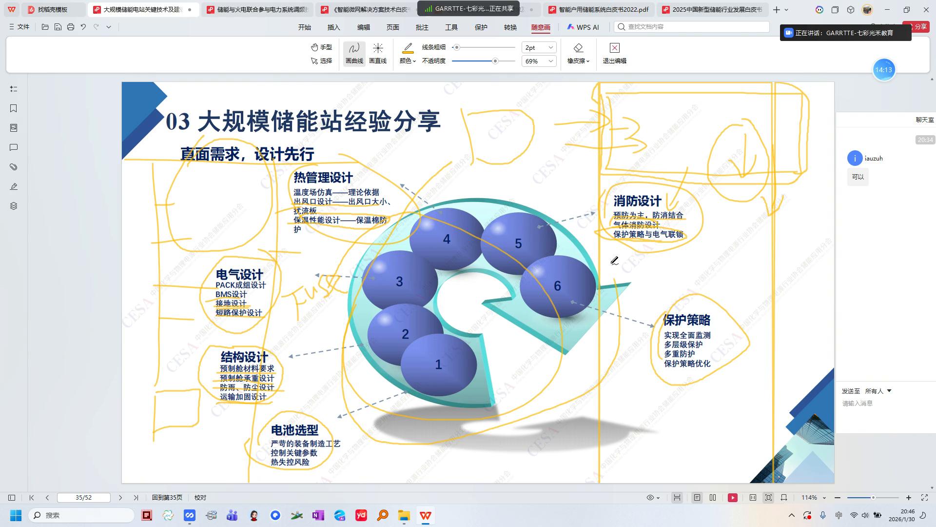This screenshot has height=527, width=936.
Task: Open the 批注 (annotate) ribbon tab
Action: [422, 27]
